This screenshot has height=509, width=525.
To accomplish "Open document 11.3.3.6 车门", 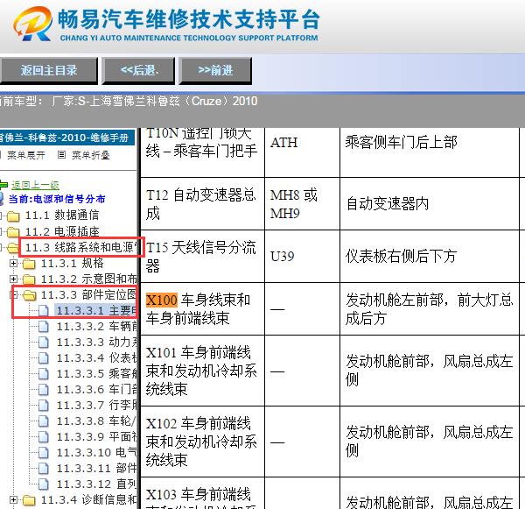I will (x=96, y=389).
